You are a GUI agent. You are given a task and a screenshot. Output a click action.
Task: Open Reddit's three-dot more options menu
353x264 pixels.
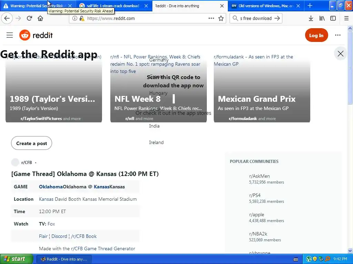point(338,35)
